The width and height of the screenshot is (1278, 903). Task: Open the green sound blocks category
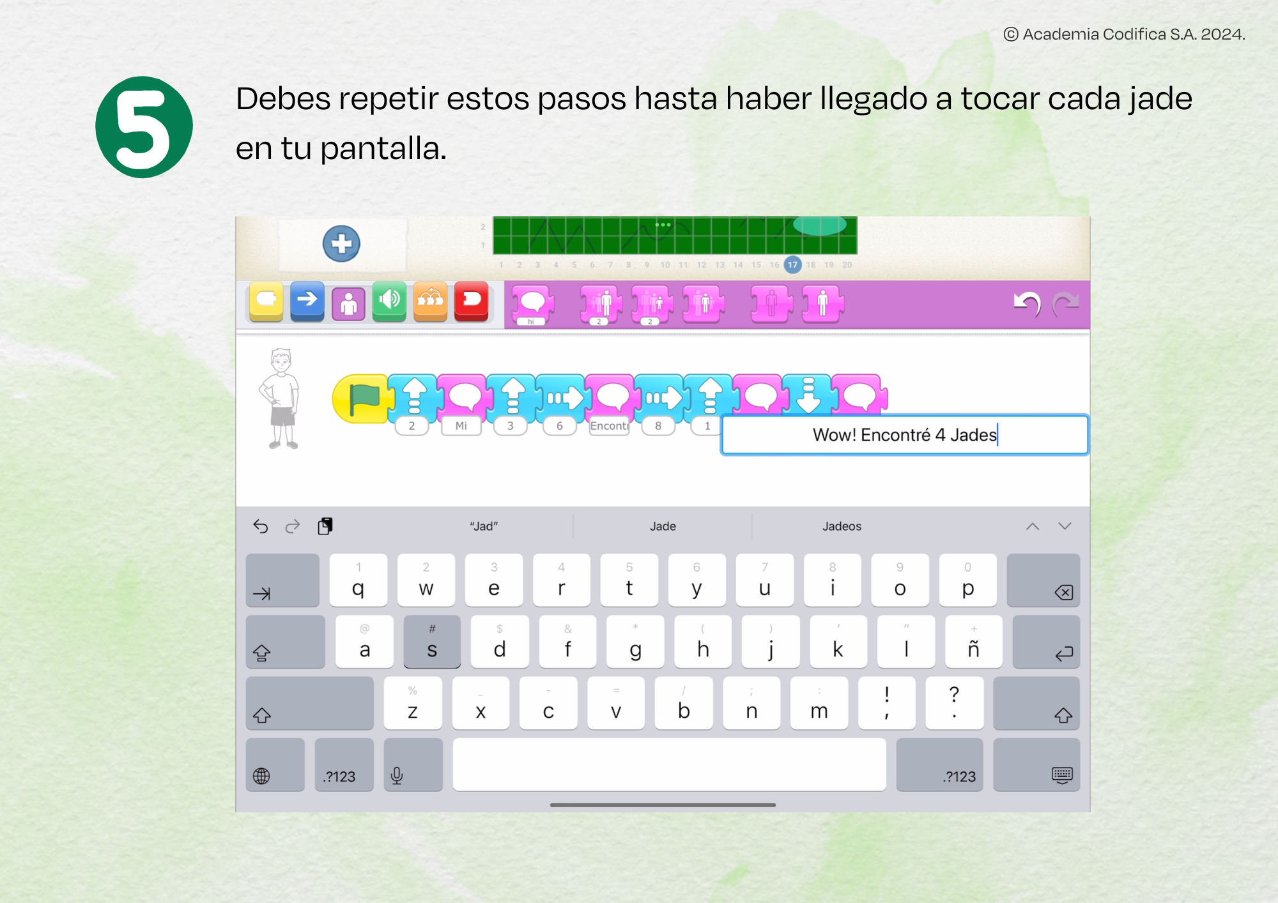[389, 301]
